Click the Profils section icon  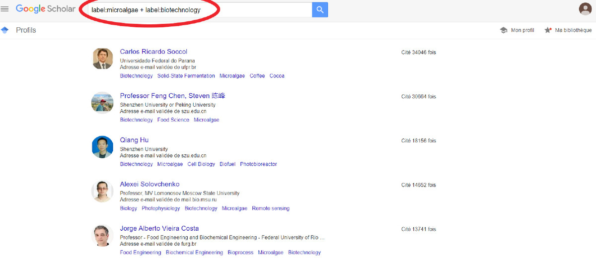pyautogui.click(x=5, y=30)
